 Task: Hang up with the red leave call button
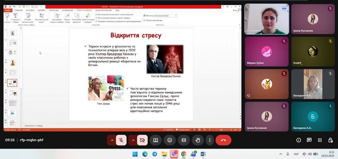223,140
